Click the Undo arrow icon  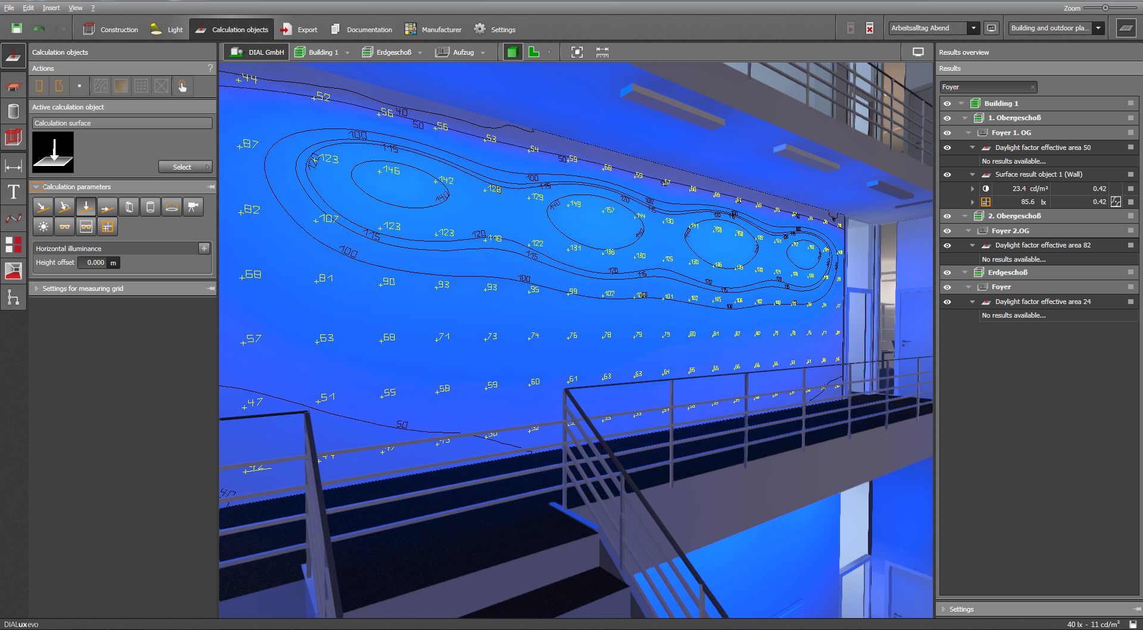(x=39, y=29)
